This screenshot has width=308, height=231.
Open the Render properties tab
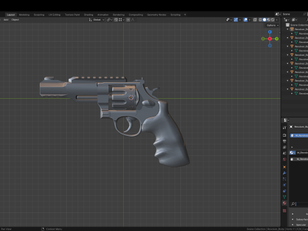pyautogui.click(x=284, y=135)
